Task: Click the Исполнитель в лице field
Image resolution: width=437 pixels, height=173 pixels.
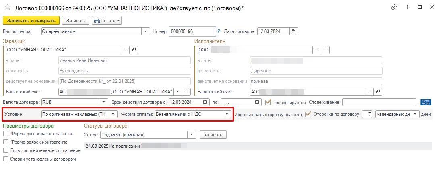Action: click(316, 60)
